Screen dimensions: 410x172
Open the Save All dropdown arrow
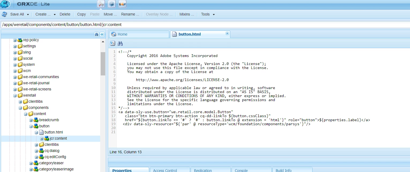[x=28, y=14]
